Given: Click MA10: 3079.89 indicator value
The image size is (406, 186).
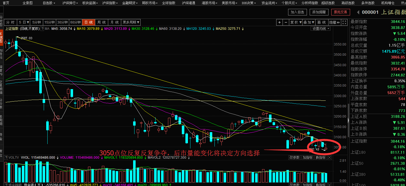Looking at the screenshot, I should [x=88, y=28].
